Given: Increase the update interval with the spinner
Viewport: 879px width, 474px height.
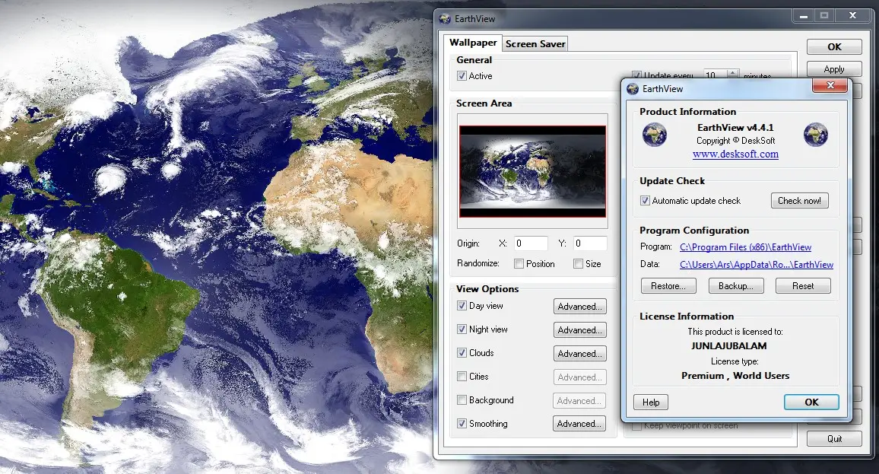Looking at the screenshot, I should [x=733, y=72].
